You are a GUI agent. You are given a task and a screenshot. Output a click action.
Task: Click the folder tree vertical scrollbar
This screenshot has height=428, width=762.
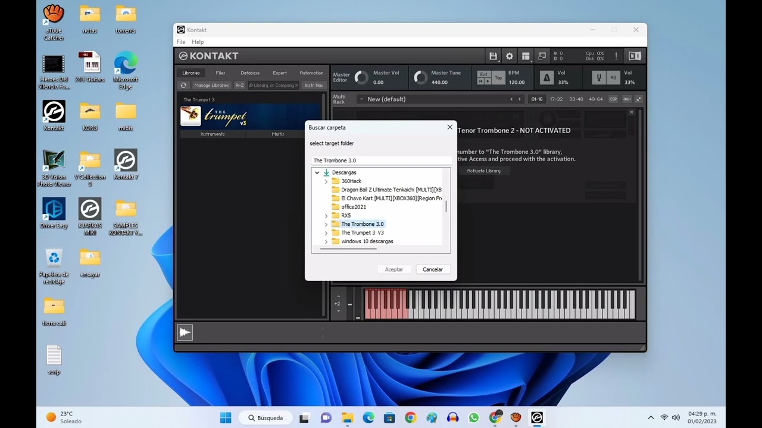[446, 206]
